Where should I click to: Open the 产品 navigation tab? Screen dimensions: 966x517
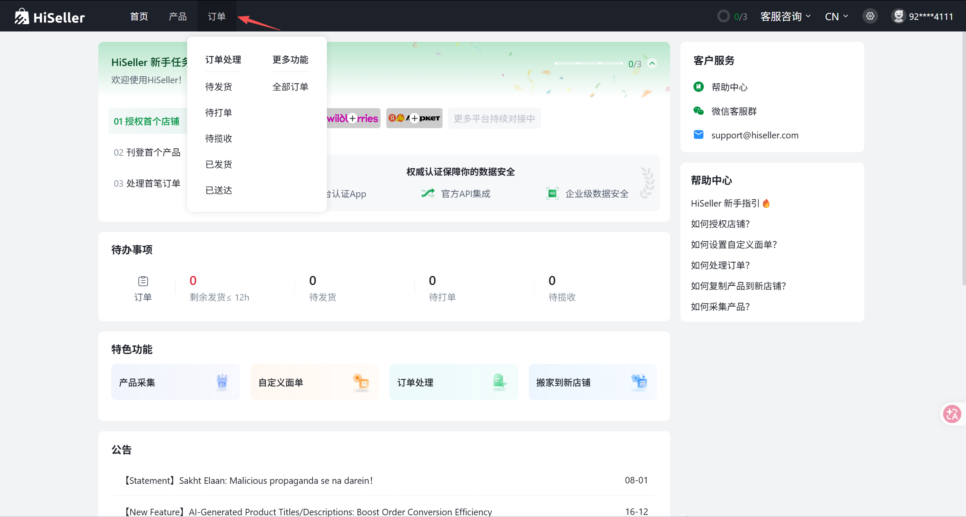178,16
